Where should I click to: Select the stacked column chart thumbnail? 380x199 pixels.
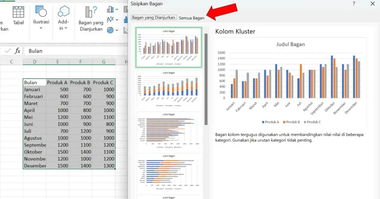[168, 89]
